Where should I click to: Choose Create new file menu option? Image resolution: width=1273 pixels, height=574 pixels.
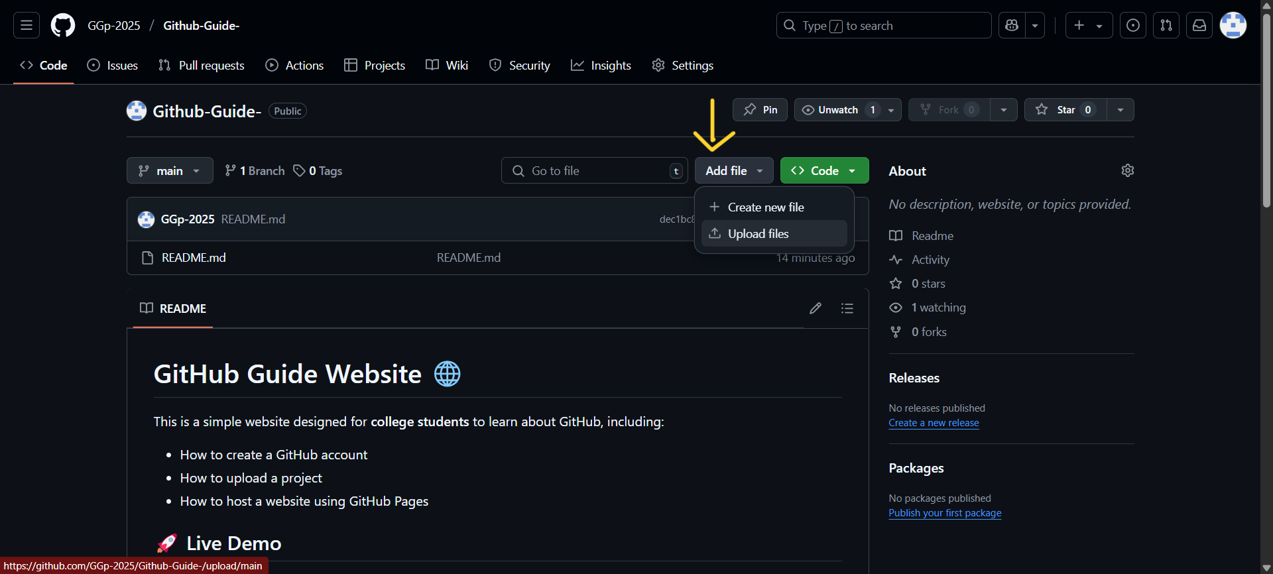click(x=765, y=207)
